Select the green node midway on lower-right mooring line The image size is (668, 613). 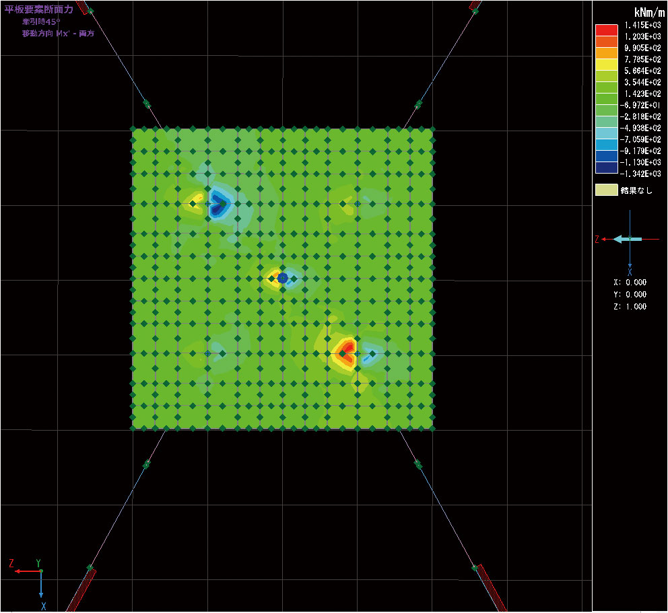(418, 464)
